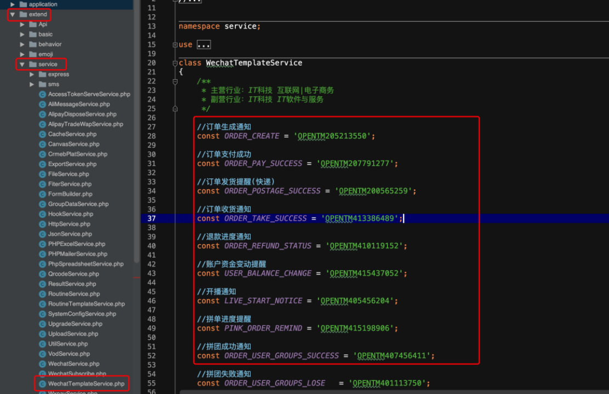Collapse the service folder arrow
The image size is (609, 394).
(x=22, y=65)
